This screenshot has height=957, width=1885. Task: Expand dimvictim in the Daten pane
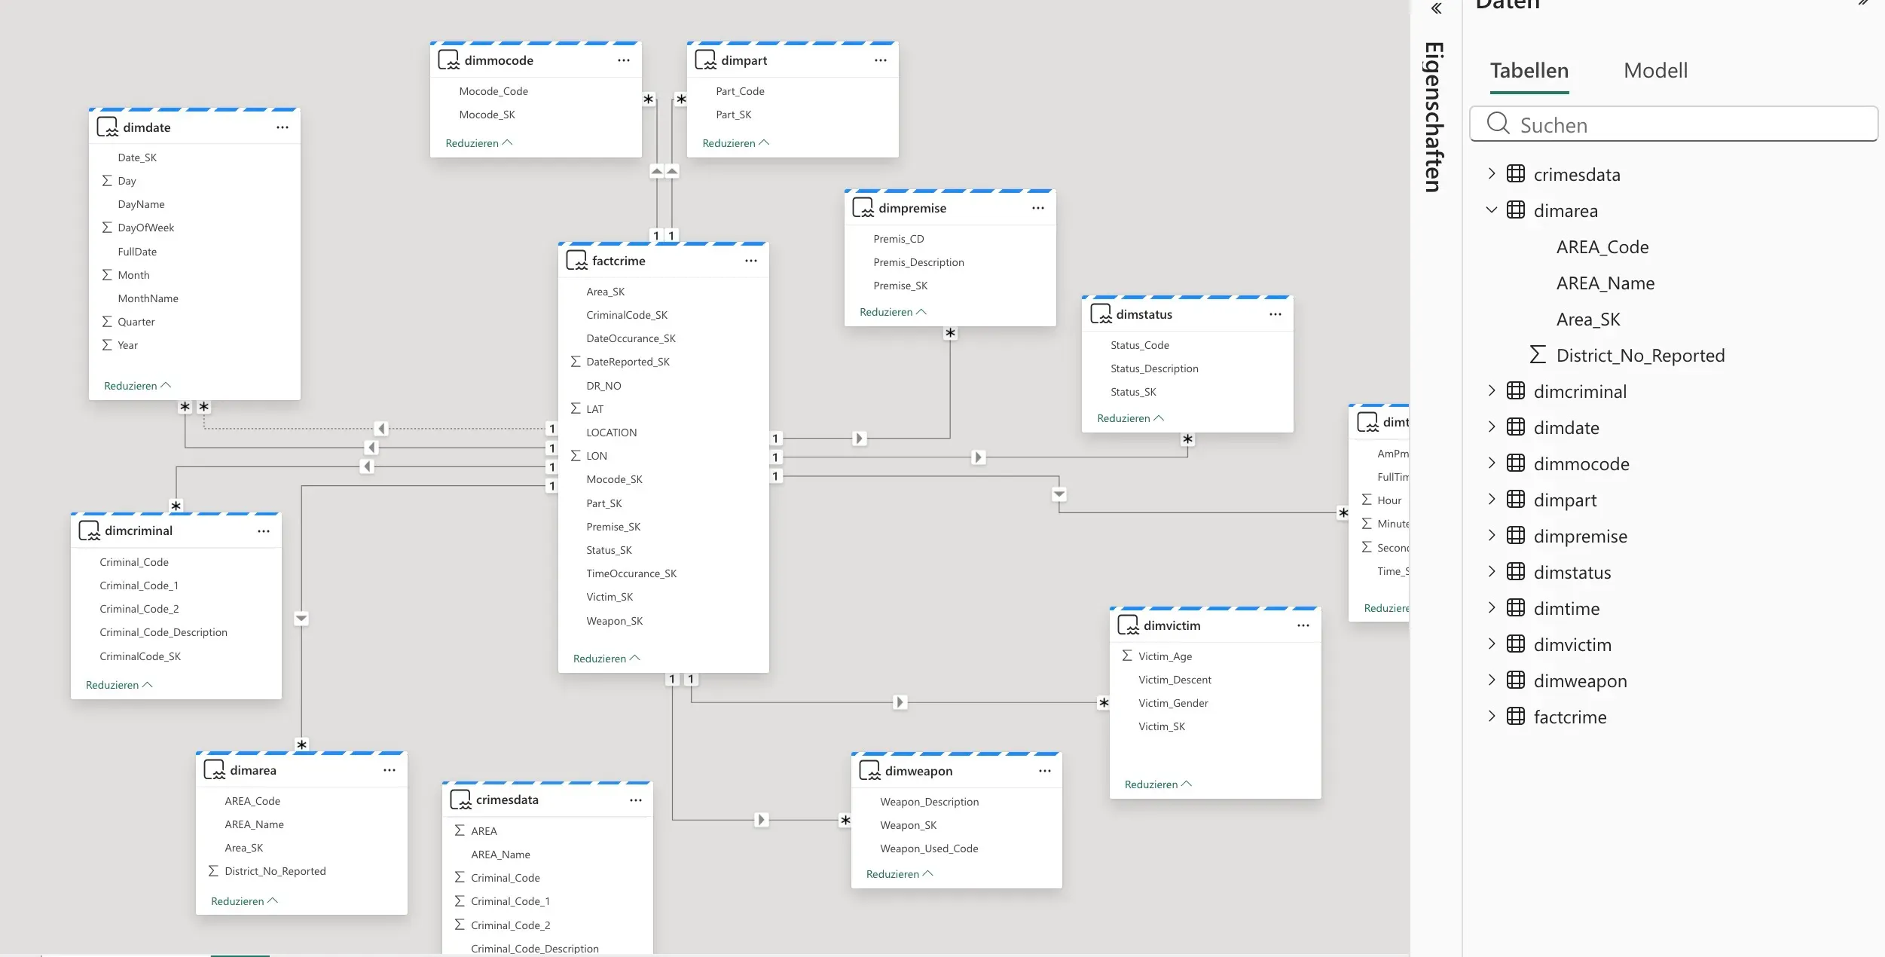tap(1492, 644)
